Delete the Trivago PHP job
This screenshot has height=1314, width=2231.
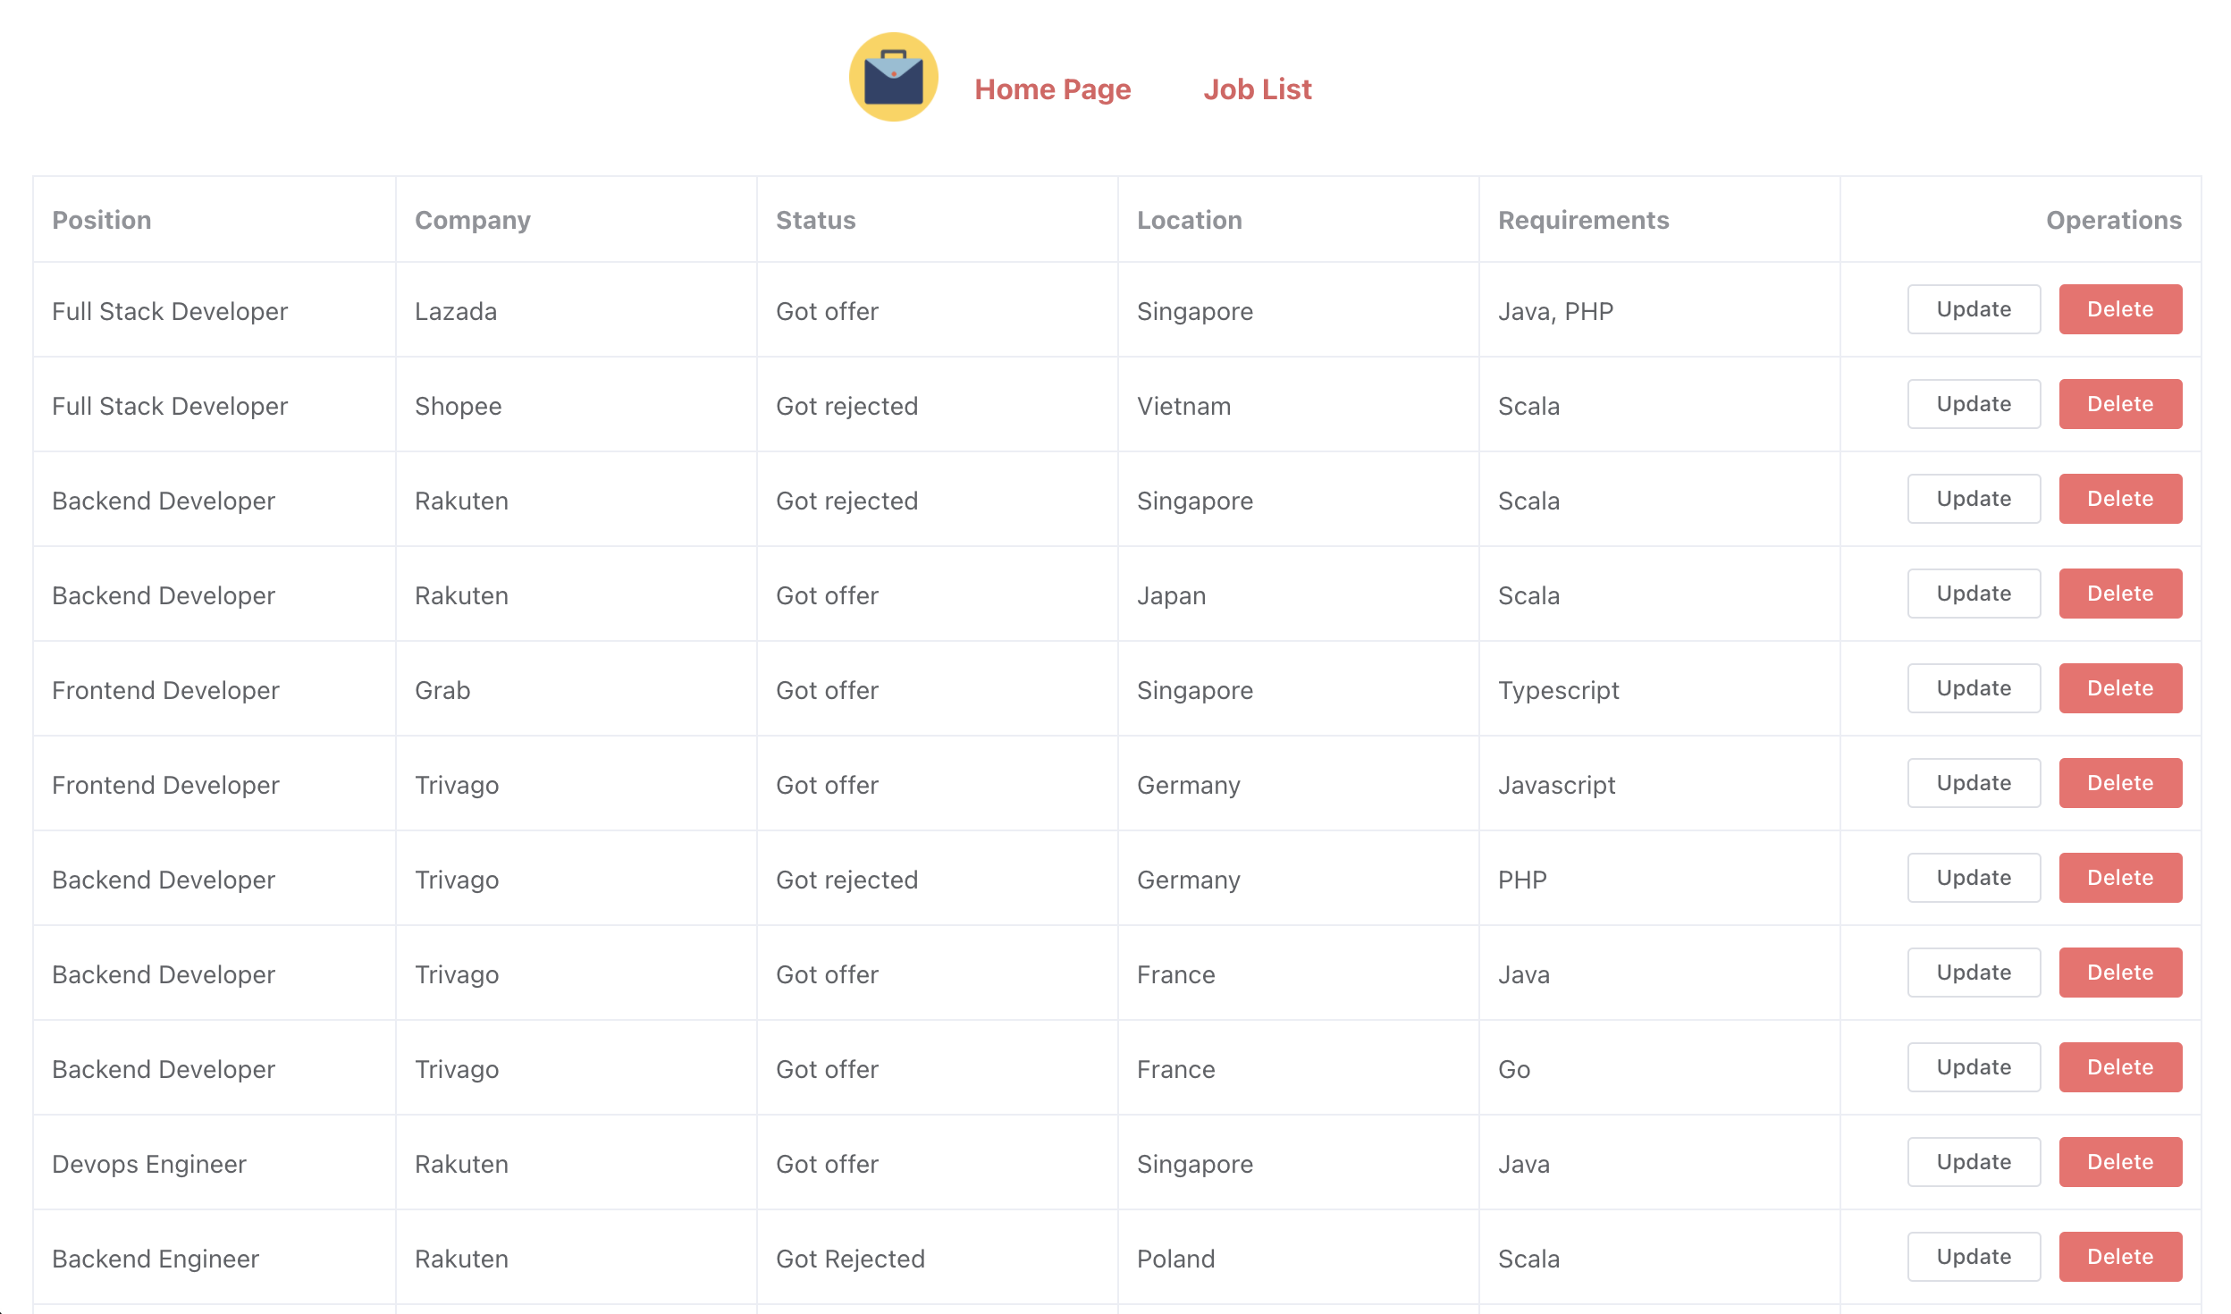[2119, 878]
